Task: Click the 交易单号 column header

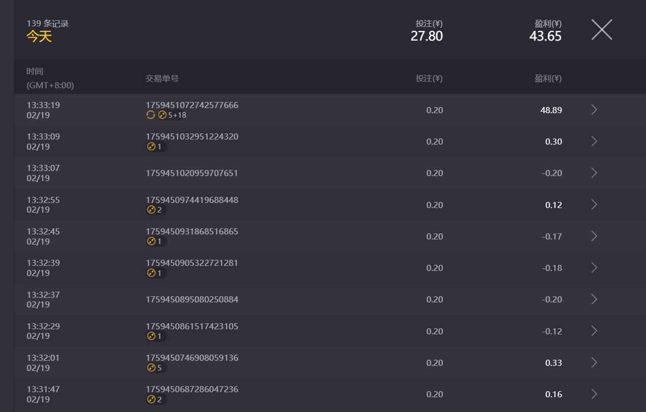Action: (162, 79)
